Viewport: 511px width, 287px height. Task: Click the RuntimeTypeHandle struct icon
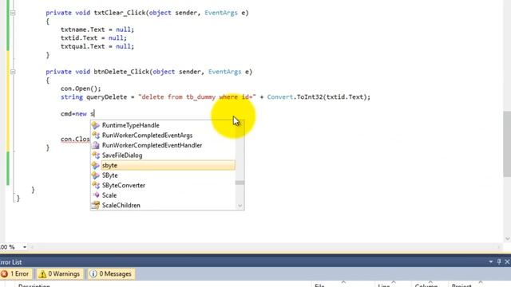(96, 125)
